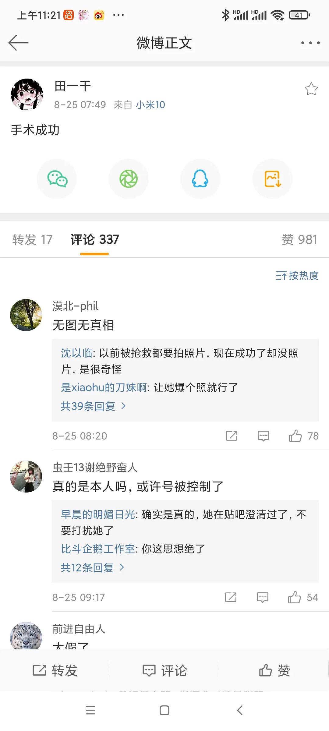Favorite the post with the star icon
Viewport: 329px width, 731px height.
click(311, 89)
